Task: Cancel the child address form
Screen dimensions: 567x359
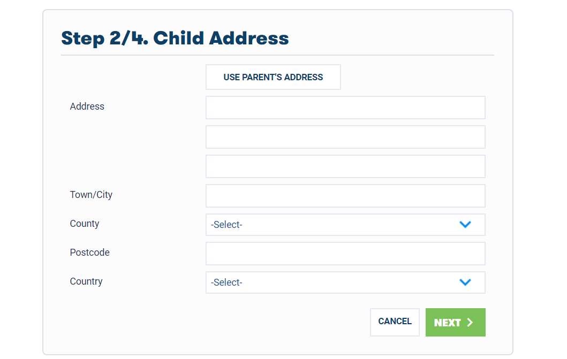Action: click(395, 322)
